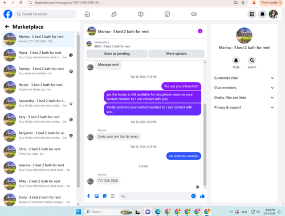
Task: Choose a sticker icon
Action: click(x=105, y=196)
